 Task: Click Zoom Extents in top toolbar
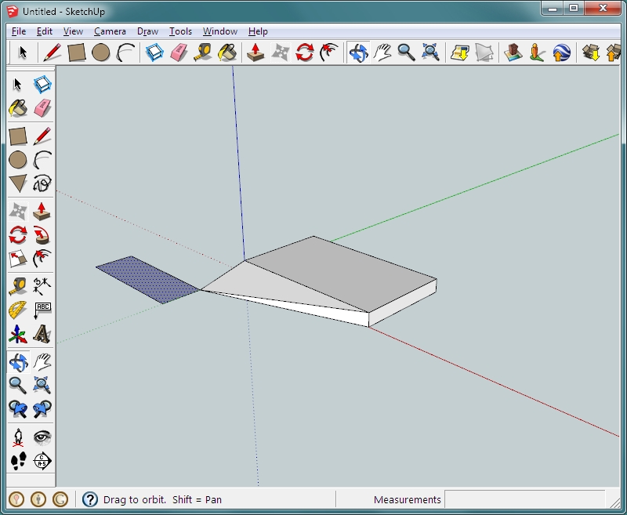(430, 53)
